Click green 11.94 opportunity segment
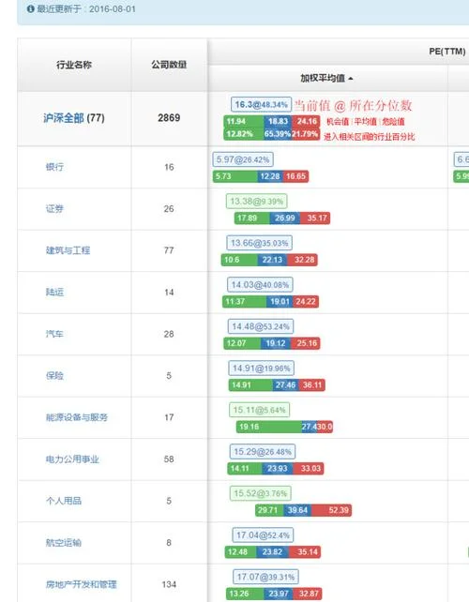469x602 pixels. [244, 122]
